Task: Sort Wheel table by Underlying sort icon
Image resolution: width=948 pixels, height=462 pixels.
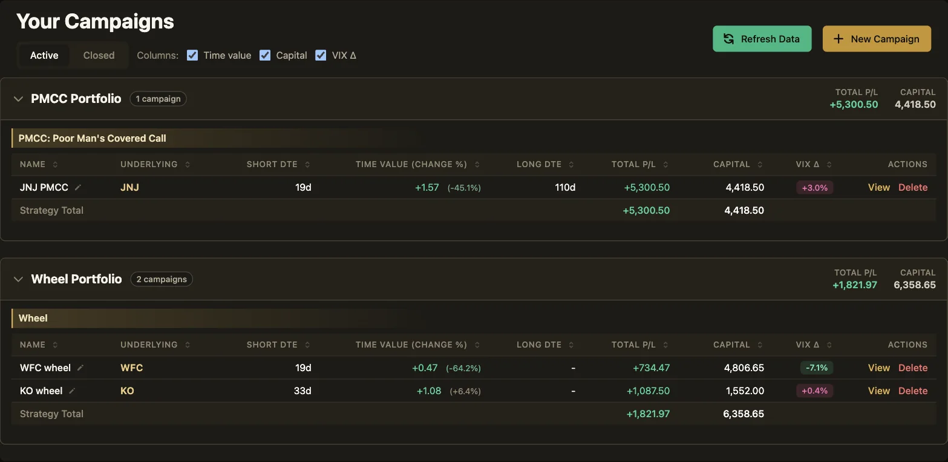Action: click(x=188, y=345)
